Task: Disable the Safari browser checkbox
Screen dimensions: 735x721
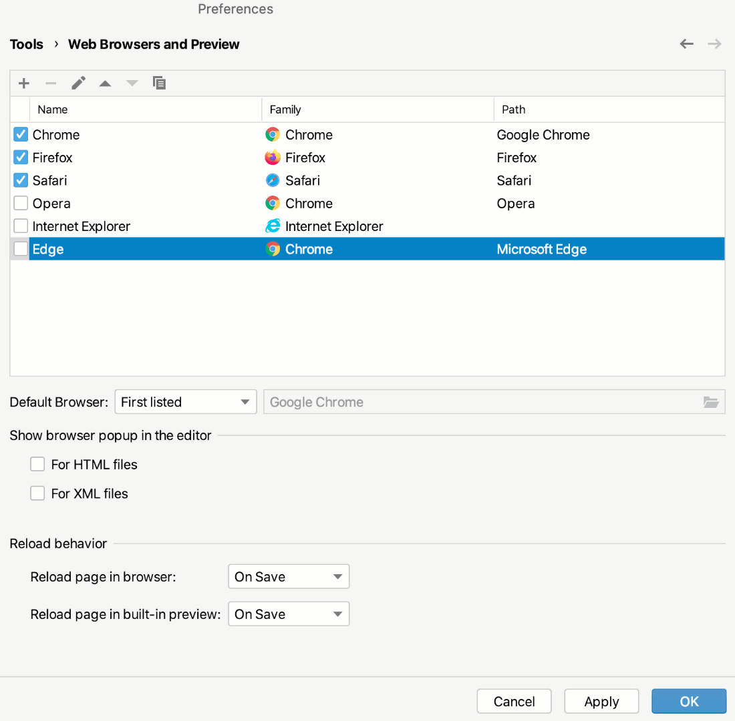Action: pos(20,180)
